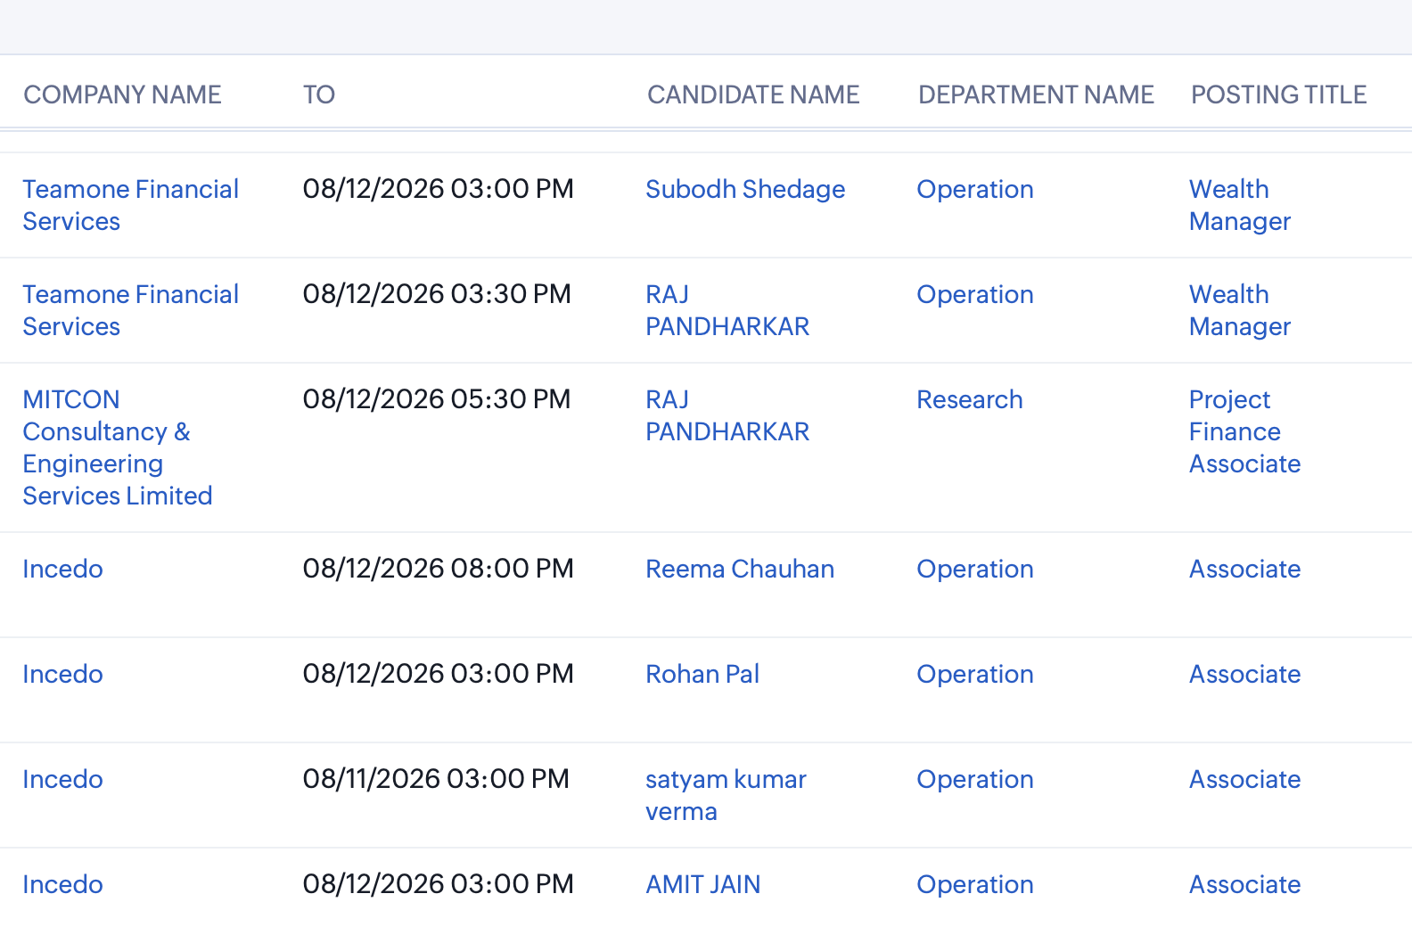
Task: Select the DEPARTMENT NAME column header
Action: [1036, 94]
